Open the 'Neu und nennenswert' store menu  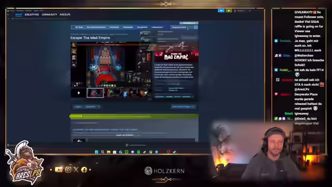(96, 27)
